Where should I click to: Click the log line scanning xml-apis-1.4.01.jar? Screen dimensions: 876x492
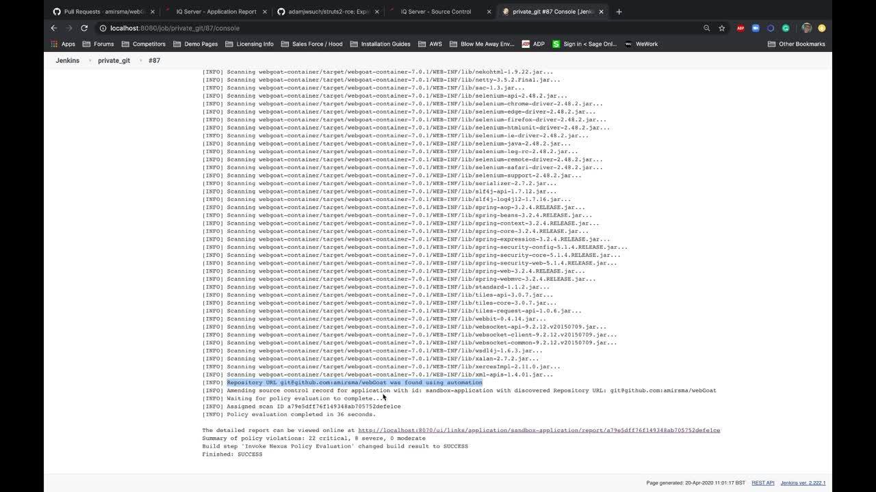click(x=378, y=374)
